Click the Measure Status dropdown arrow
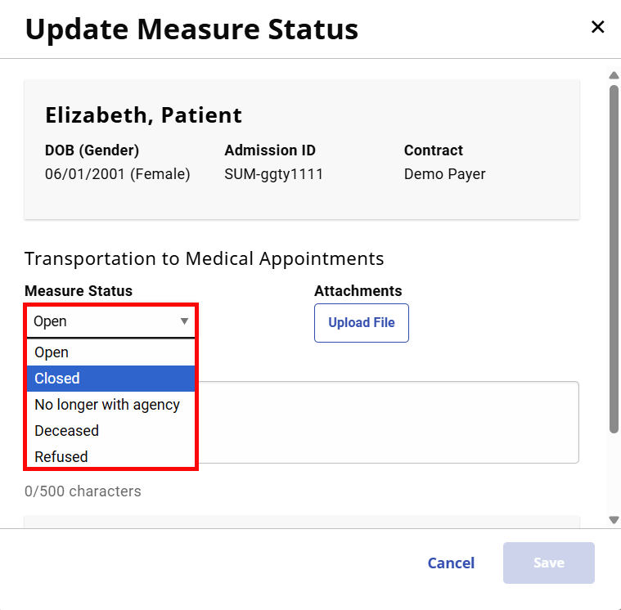The image size is (621, 610). (185, 321)
